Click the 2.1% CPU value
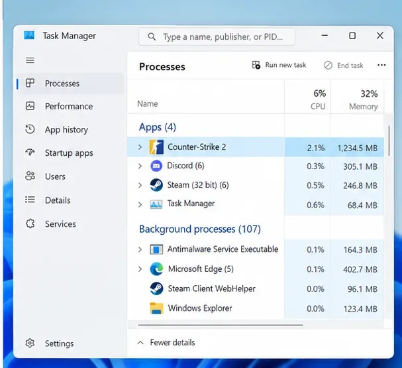The width and height of the screenshot is (402, 368). 316,148
